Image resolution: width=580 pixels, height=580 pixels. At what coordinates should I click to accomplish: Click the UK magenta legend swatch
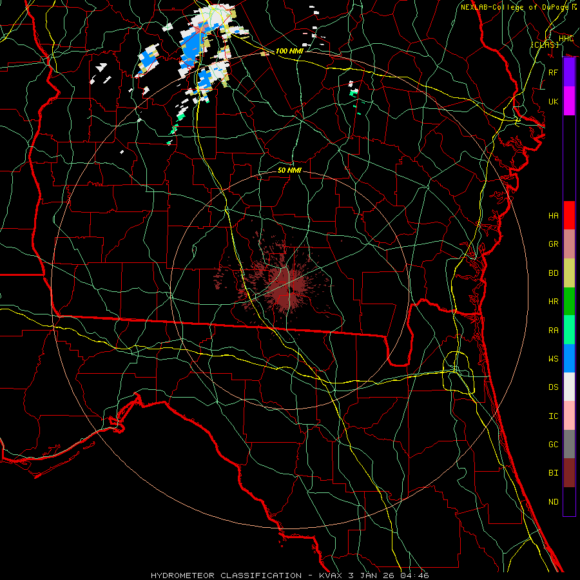569,101
